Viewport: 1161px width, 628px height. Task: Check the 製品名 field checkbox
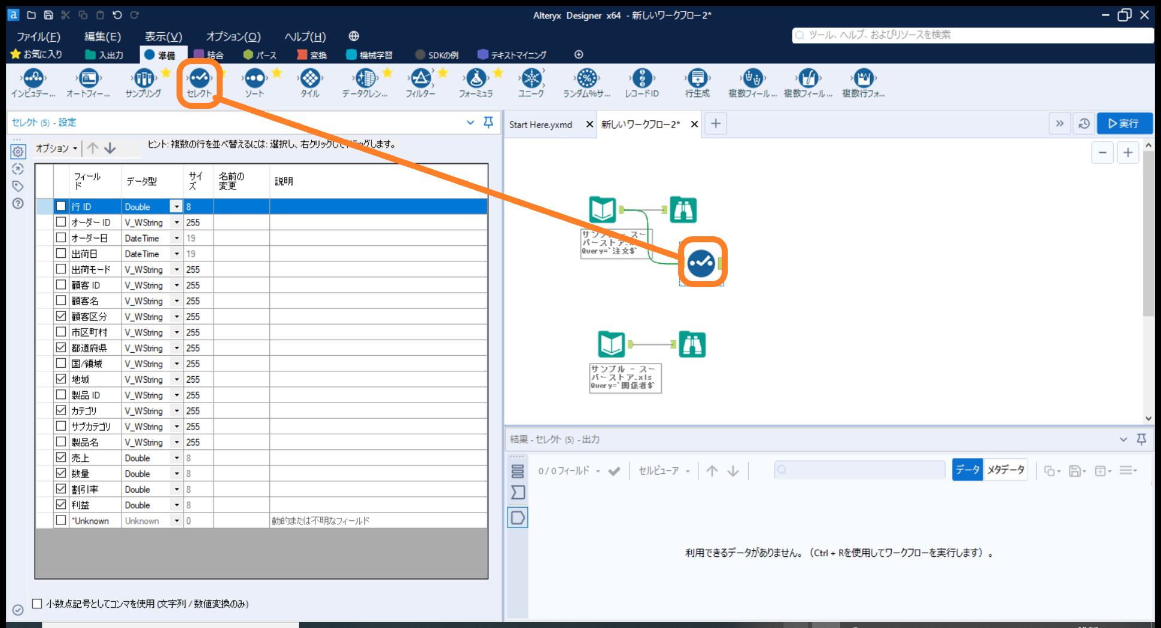(61, 442)
